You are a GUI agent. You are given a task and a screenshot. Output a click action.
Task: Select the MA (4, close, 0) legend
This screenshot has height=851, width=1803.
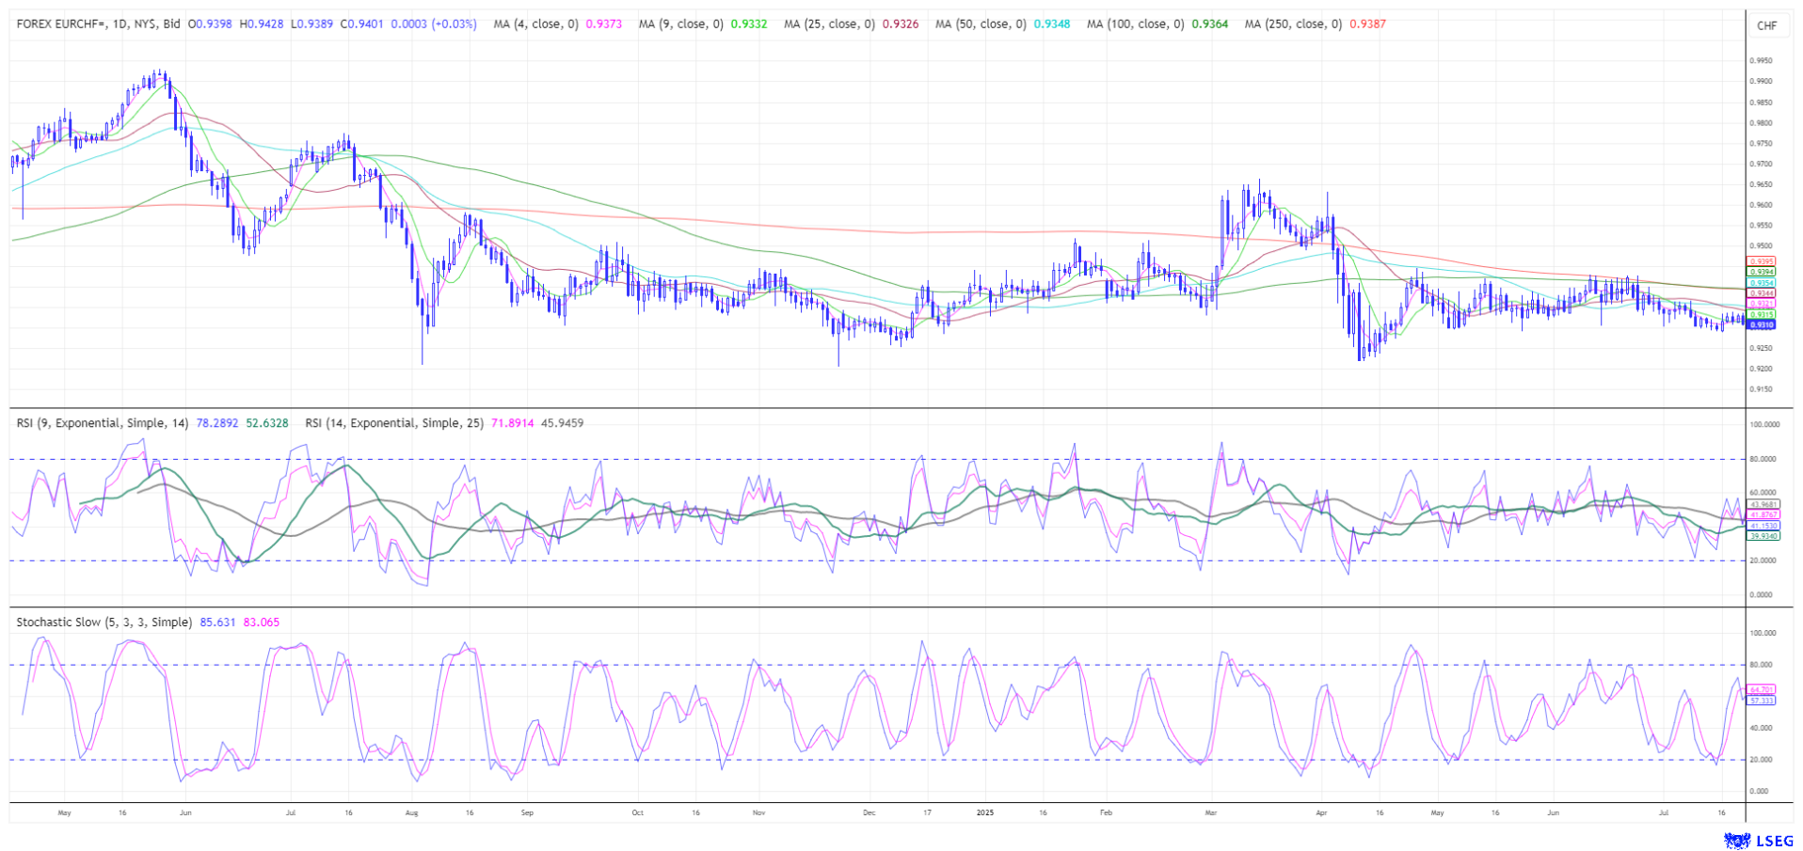(x=535, y=24)
